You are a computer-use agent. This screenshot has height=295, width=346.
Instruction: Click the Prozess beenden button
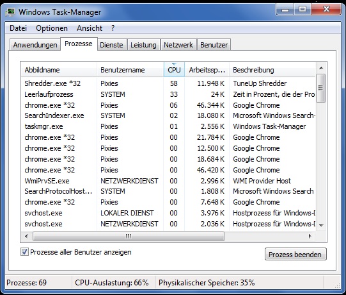point(295,255)
